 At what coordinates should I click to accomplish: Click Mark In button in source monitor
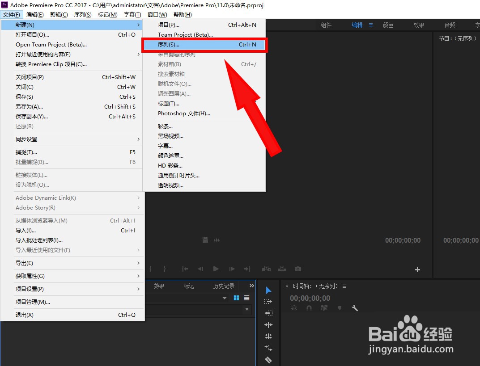tap(151, 269)
